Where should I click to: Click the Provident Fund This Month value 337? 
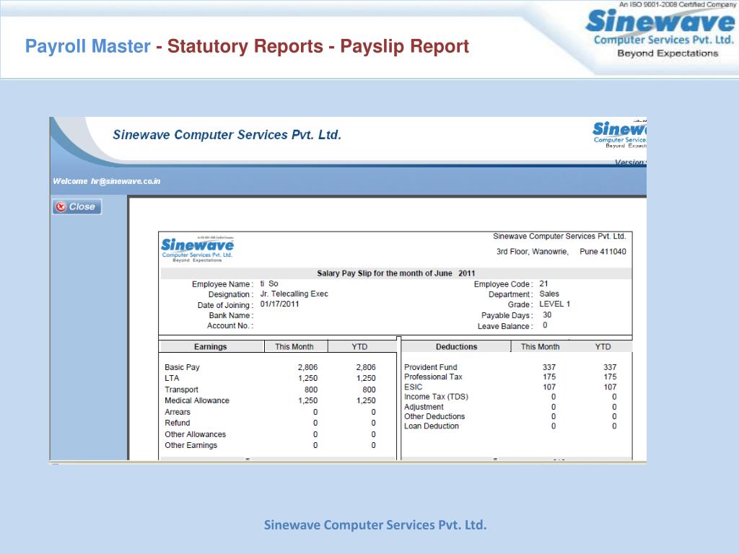coord(549,367)
